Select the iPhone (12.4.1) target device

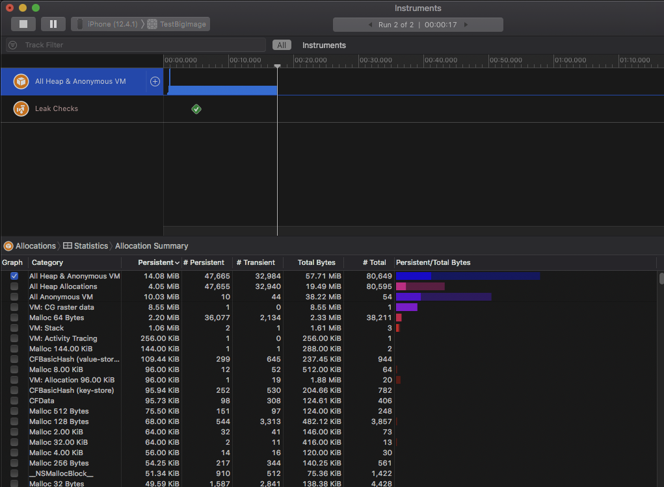[x=107, y=24]
